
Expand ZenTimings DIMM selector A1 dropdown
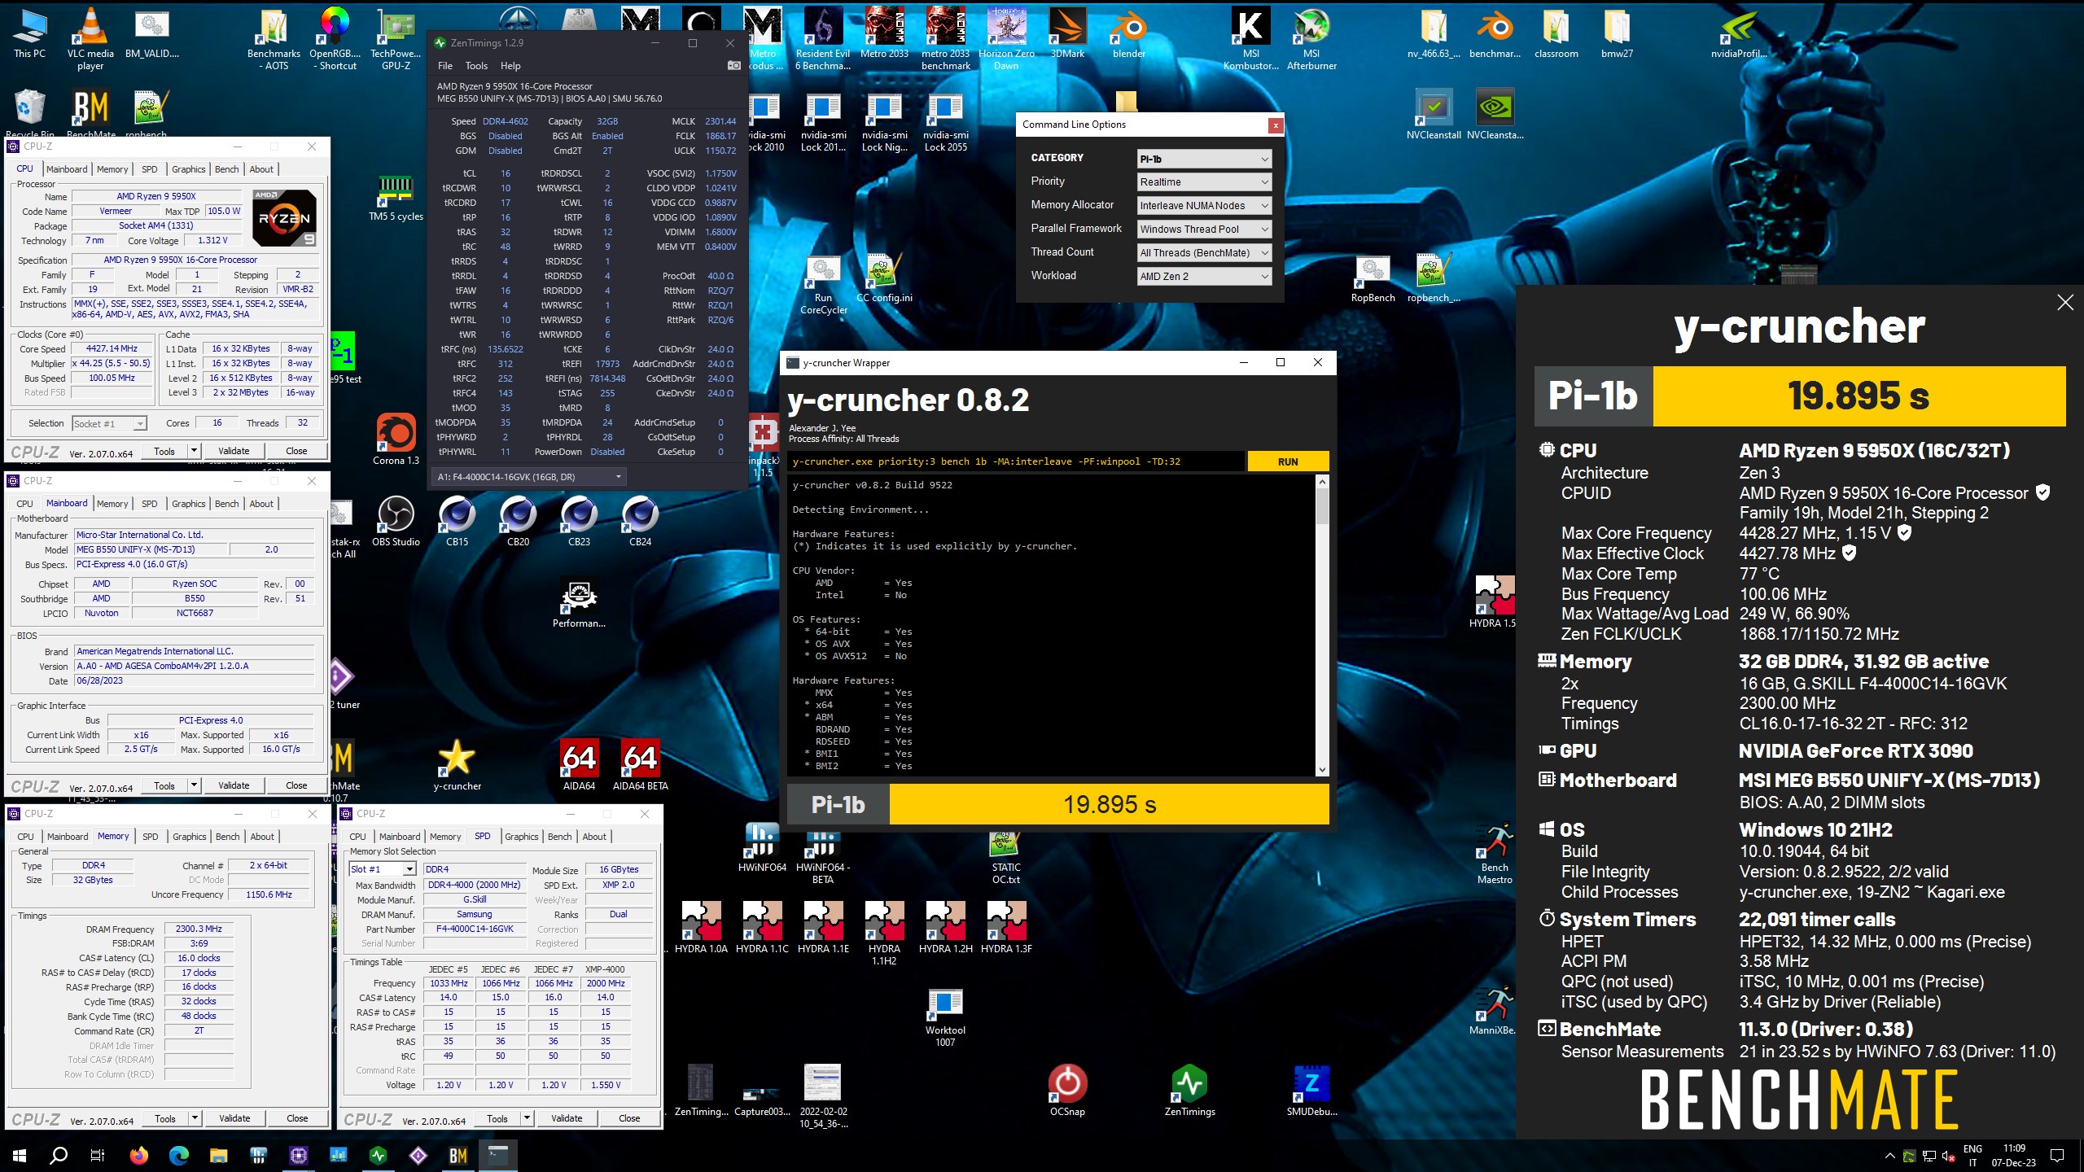pos(529,477)
